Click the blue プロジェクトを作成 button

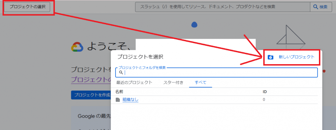pyautogui.click(x=91, y=95)
